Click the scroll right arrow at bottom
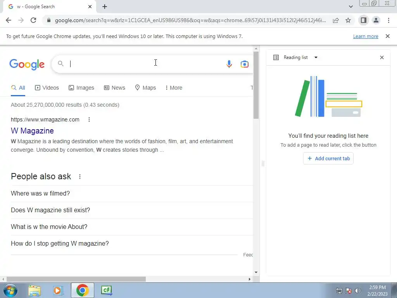 click(250, 279)
